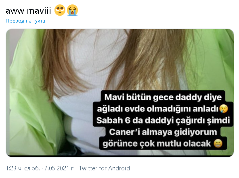The width and height of the screenshot is (239, 178).
Task: Open the 'Twitter for Android' source link
Action: [x=105, y=168]
